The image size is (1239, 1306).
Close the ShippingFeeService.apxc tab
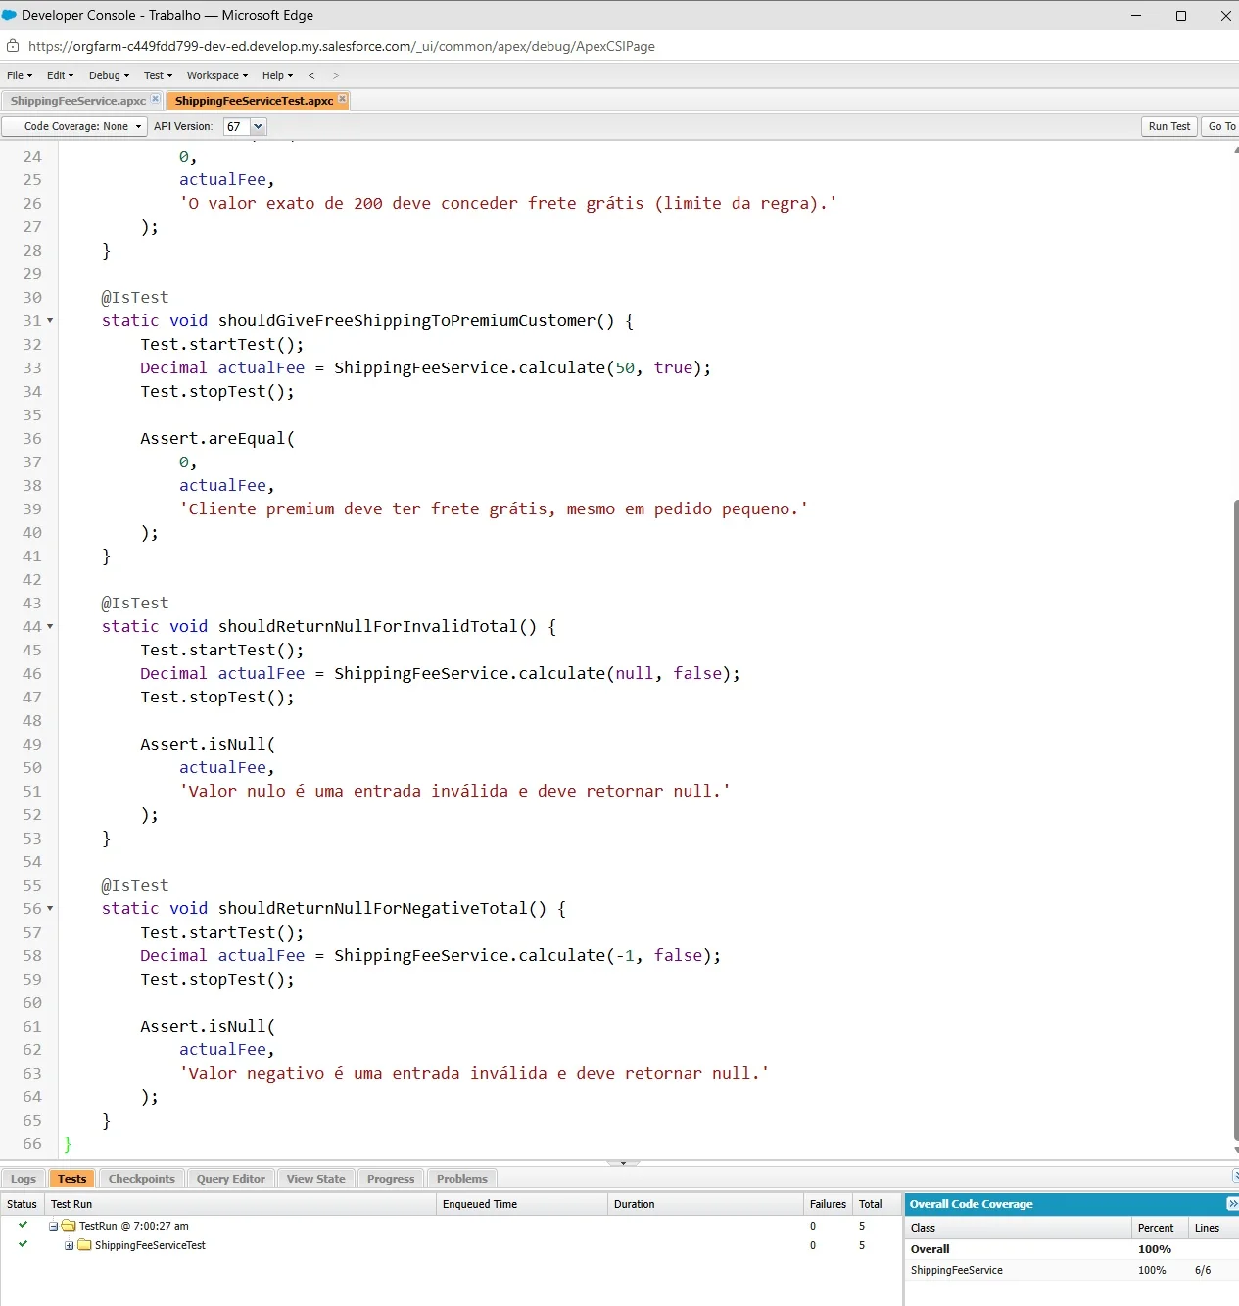point(155,99)
